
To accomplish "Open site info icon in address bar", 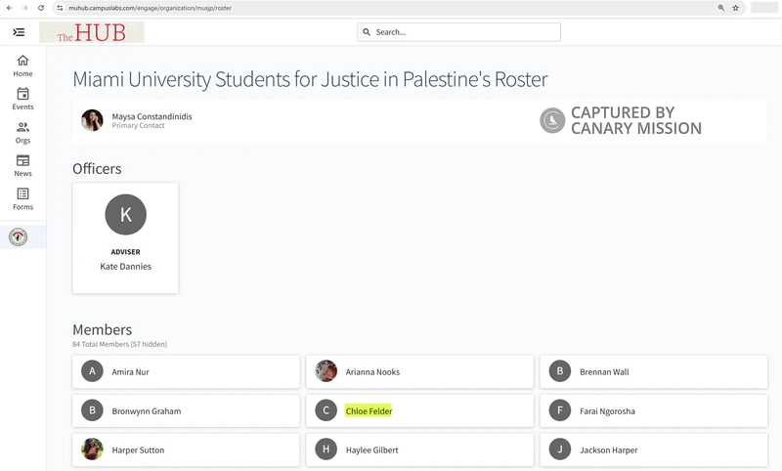I will click(60, 8).
